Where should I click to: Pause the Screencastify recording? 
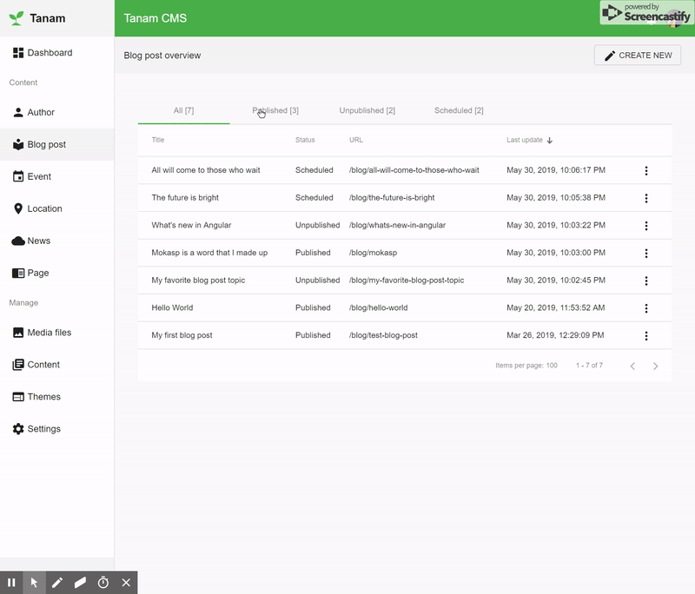pyautogui.click(x=11, y=583)
